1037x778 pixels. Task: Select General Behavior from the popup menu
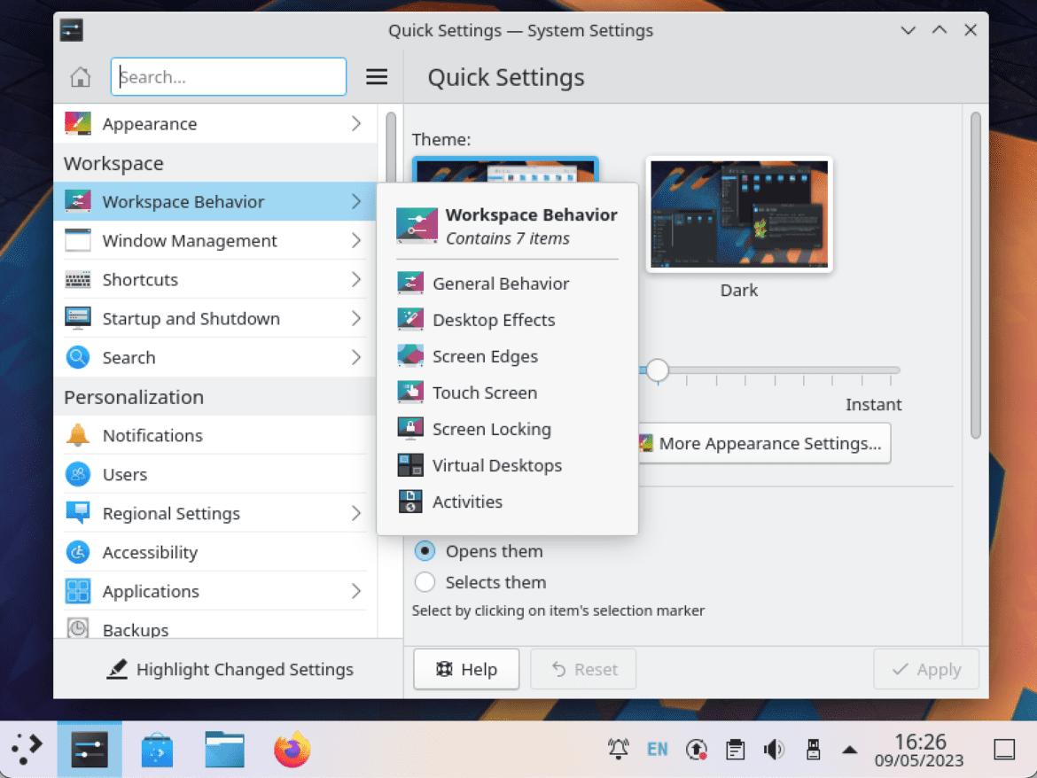pos(501,284)
